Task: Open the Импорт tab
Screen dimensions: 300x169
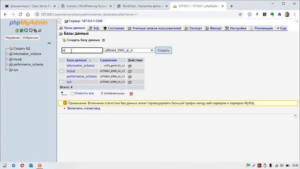Action: point(213,28)
